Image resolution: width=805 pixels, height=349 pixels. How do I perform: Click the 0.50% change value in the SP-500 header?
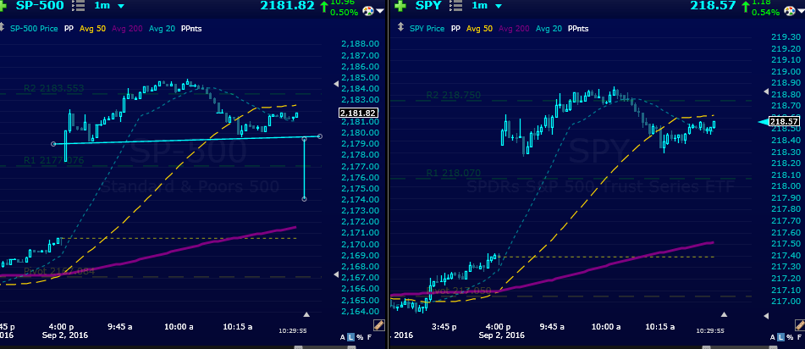[x=345, y=13]
